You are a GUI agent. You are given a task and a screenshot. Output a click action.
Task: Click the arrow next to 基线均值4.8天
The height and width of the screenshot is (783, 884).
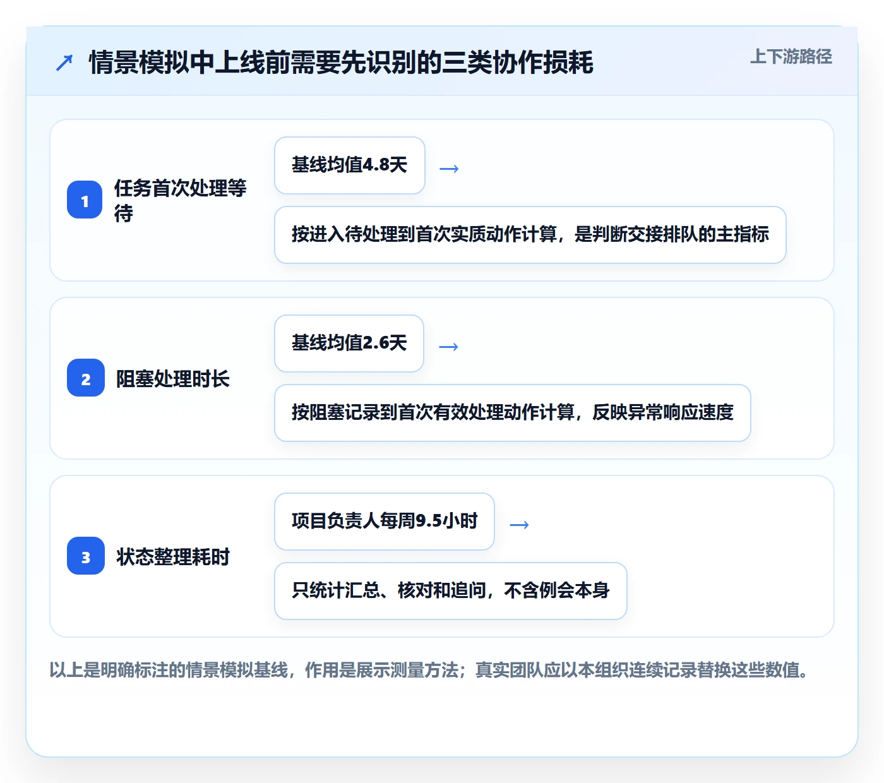pyautogui.click(x=449, y=169)
